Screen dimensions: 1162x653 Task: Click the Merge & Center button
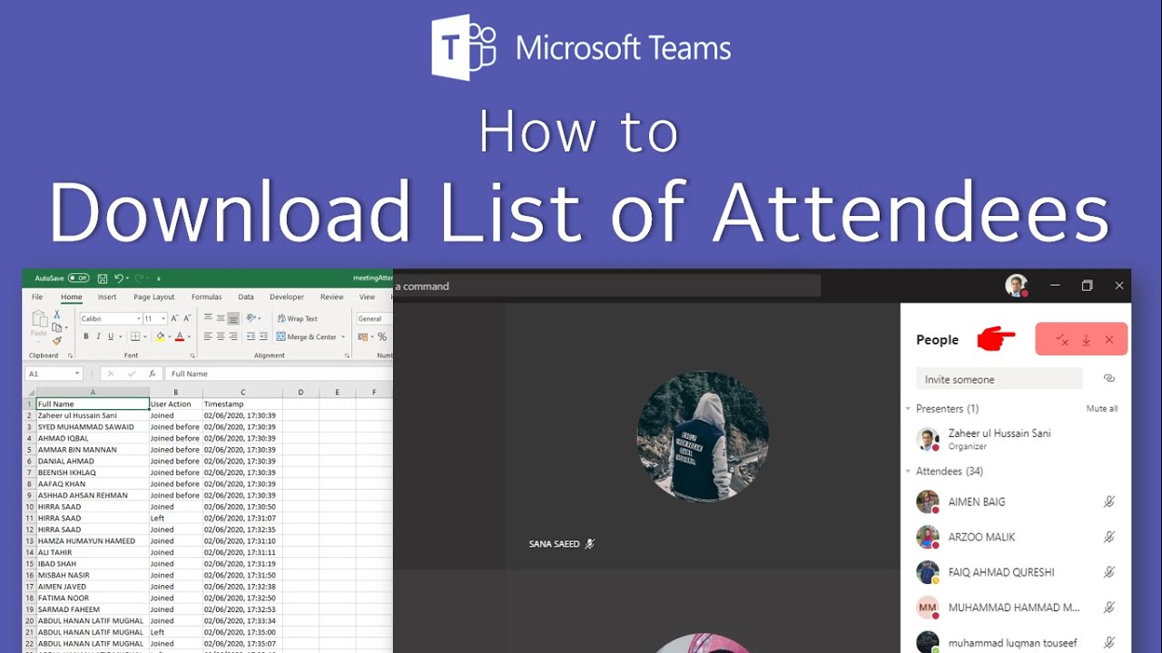point(307,336)
